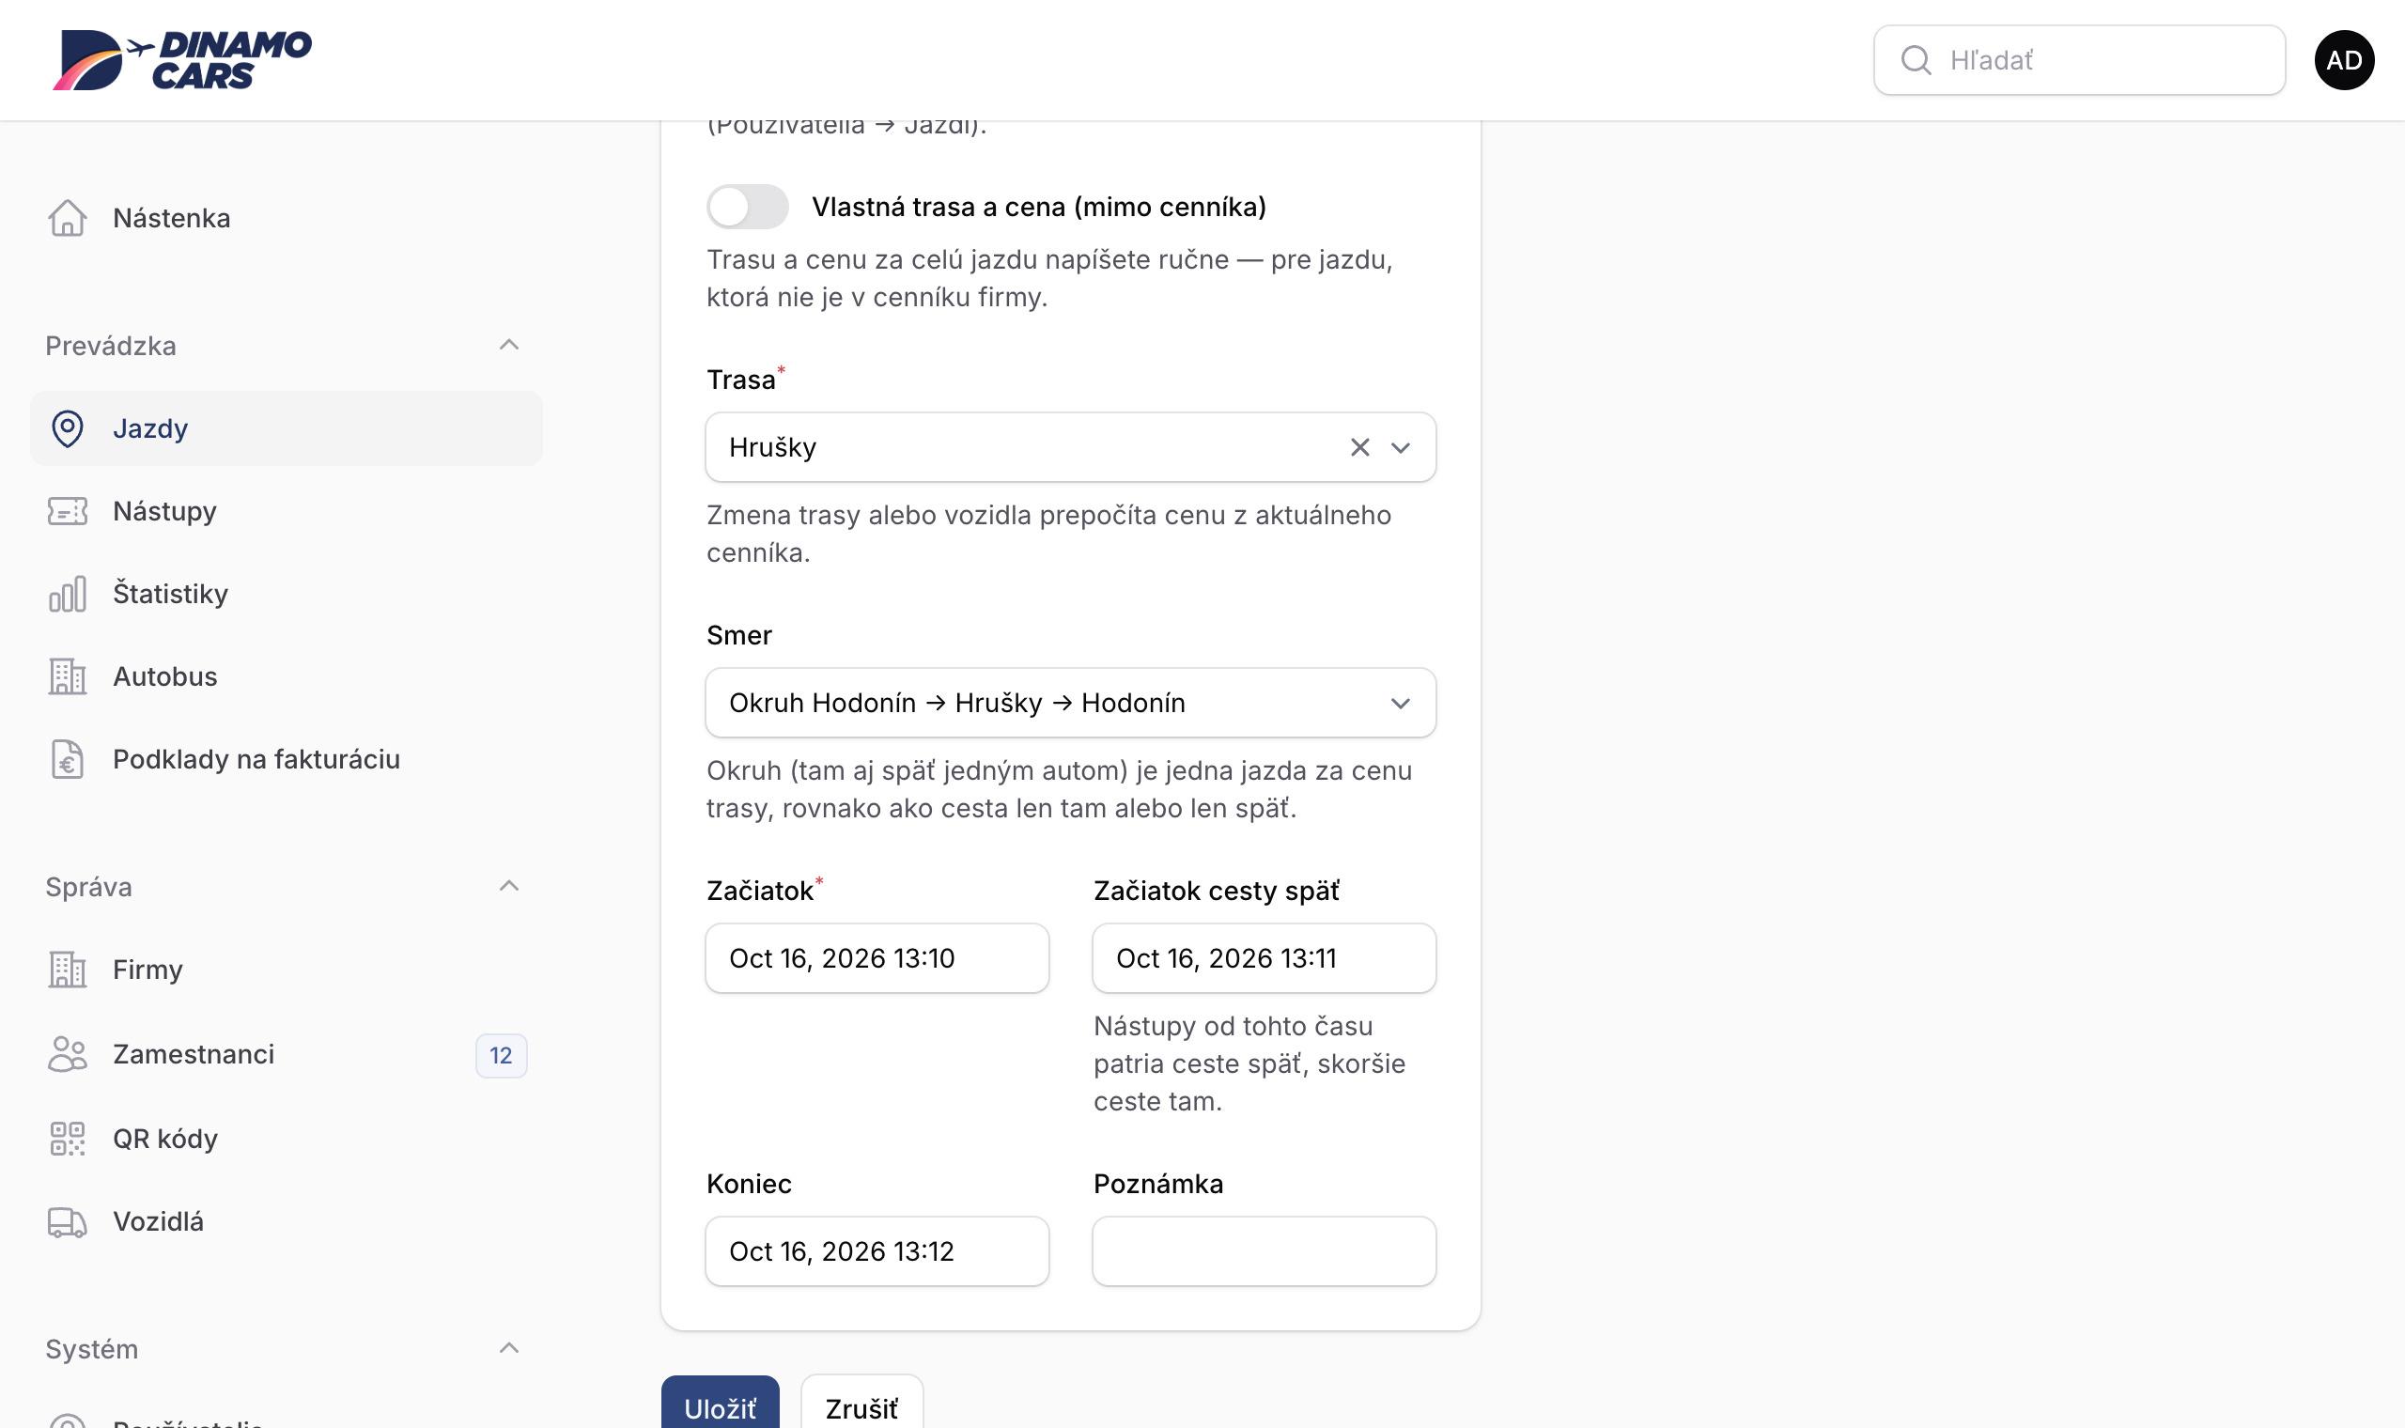Open the Štatistiky page
Image resolution: width=2405 pixels, height=1428 pixels.
point(287,594)
